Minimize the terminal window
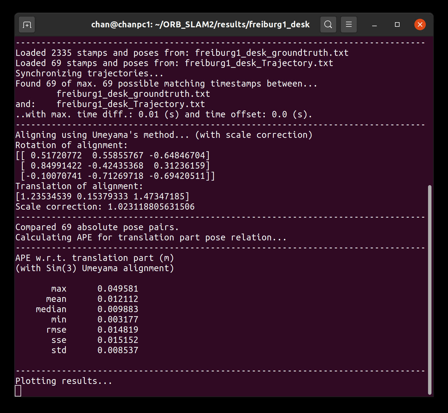This screenshot has height=413, width=448. point(374,25)
